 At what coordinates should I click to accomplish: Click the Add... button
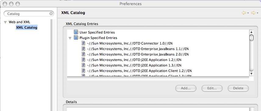pyautogui.click(x=186, y=88)
